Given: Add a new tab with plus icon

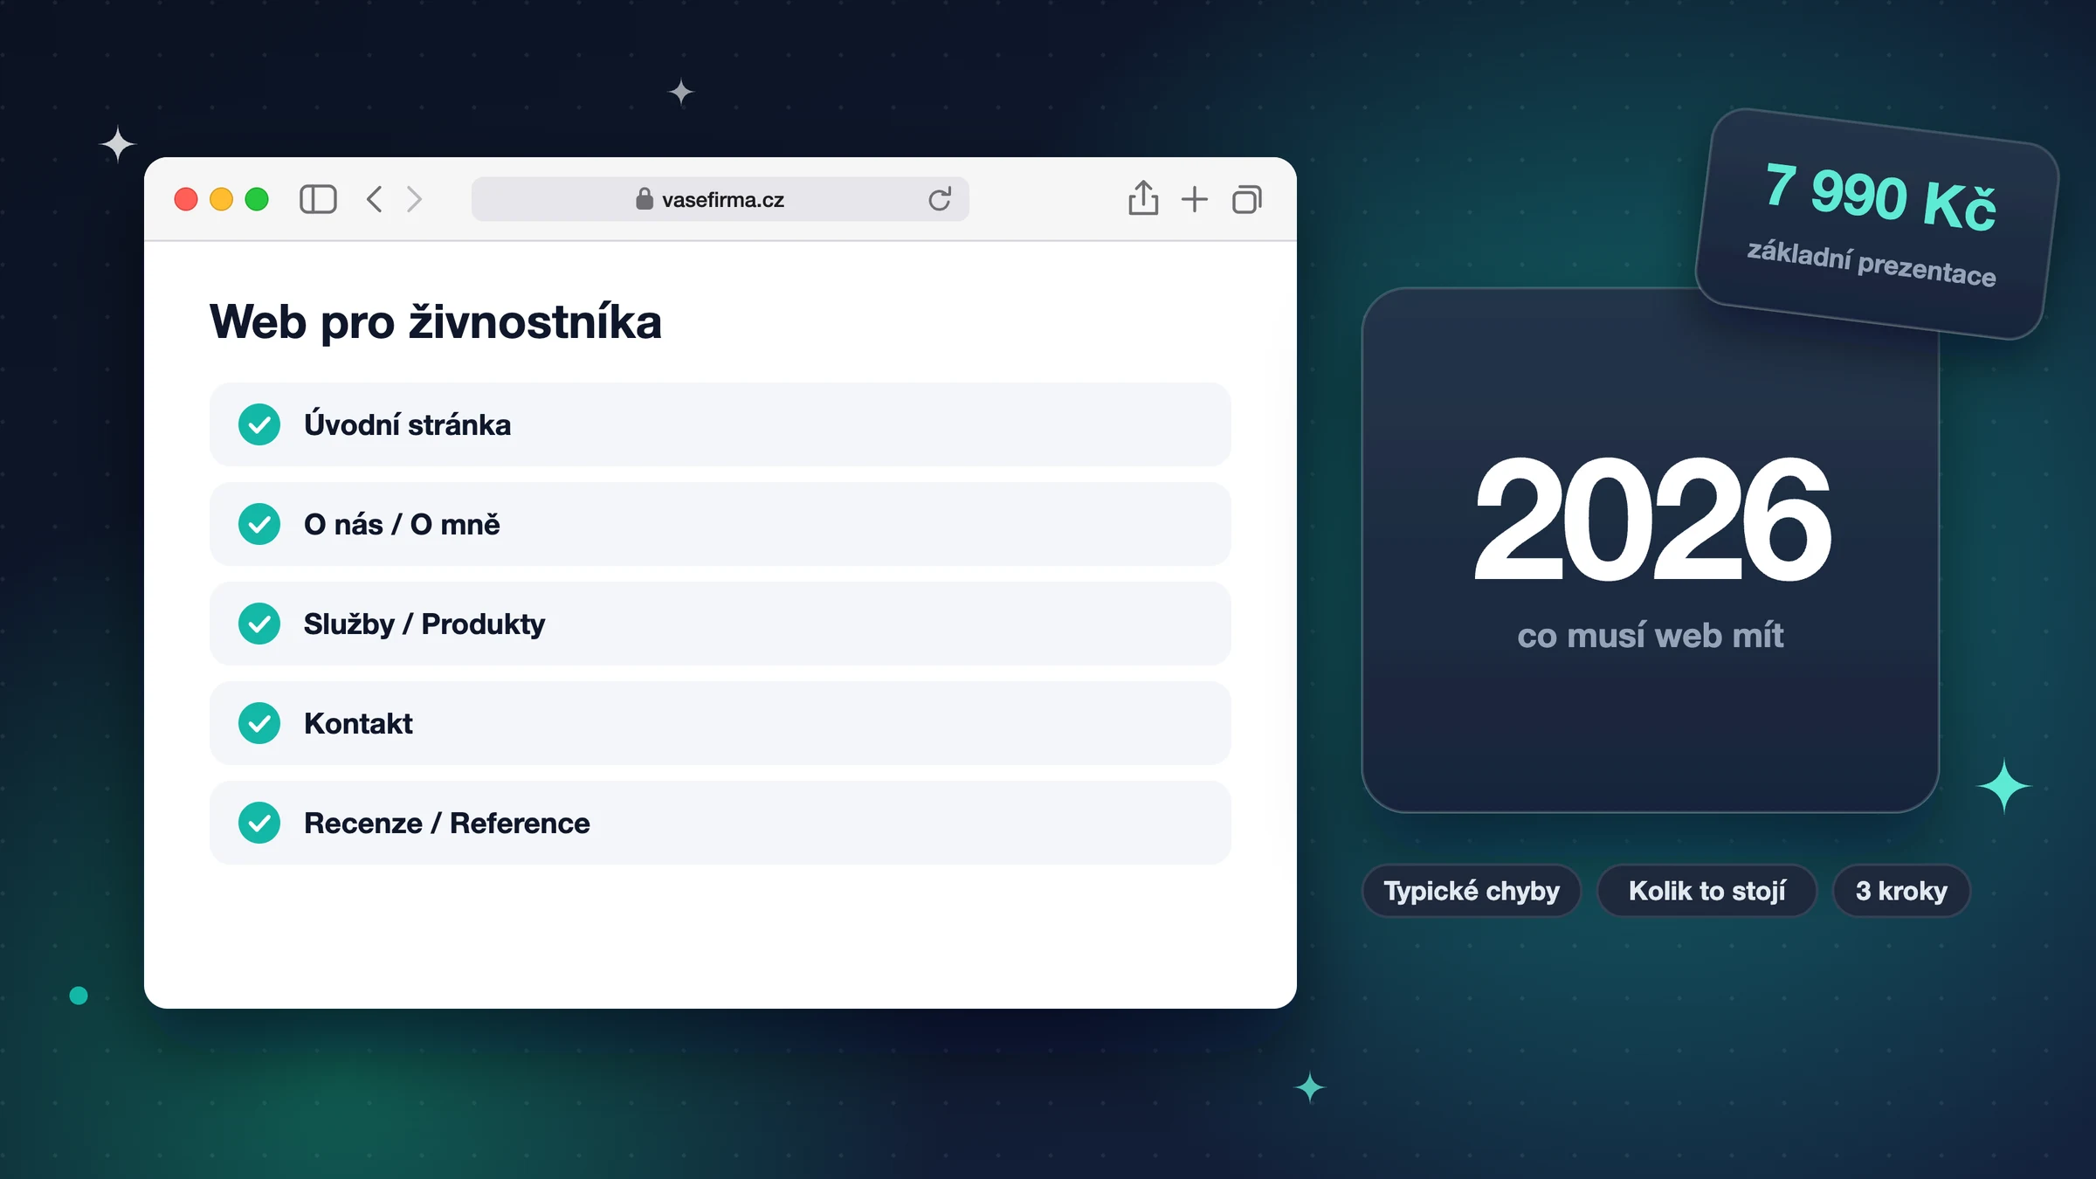Looking at the screenshot, I should [x=1194, y=199].
